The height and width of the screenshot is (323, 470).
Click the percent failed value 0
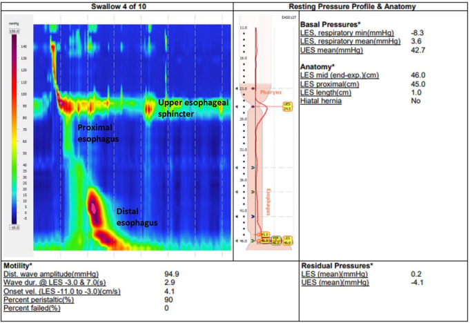pyautogui.click(x=166, y=308)
